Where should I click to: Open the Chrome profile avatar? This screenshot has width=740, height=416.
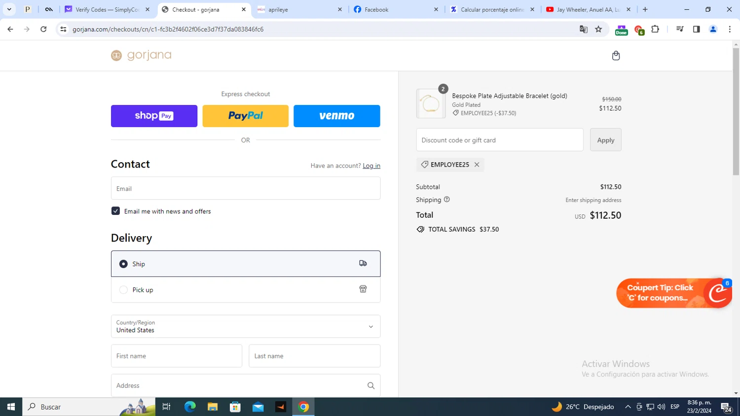point(713,29)
